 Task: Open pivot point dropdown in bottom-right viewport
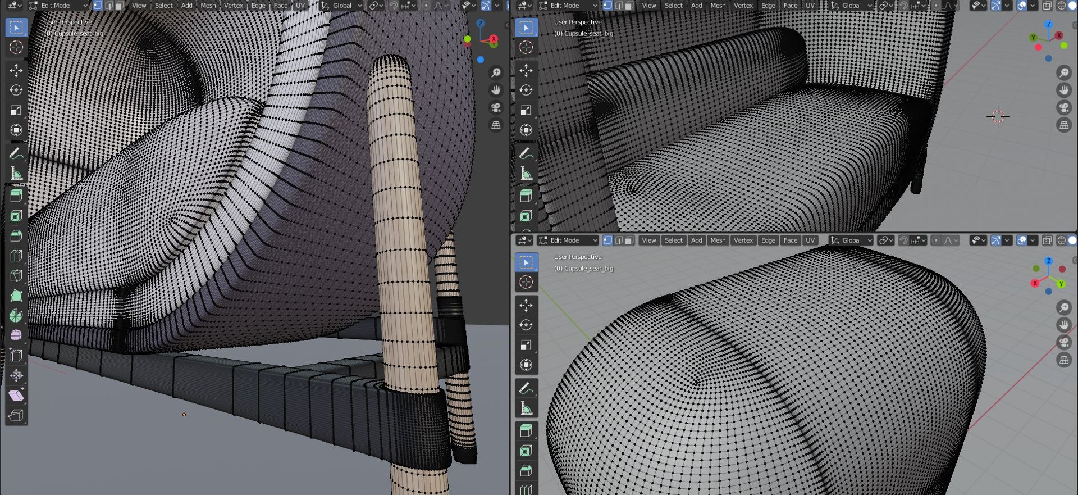[886, 240]
